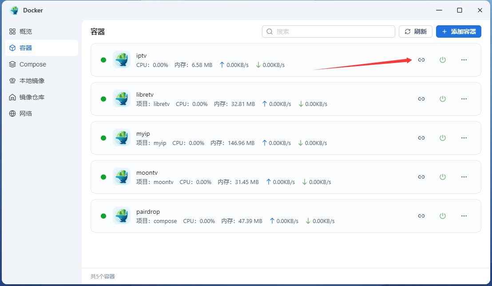Image resolution: width=492 pixels, height=286 pixels.
Task: Click the magnifier icon in search box
Action: pyautogui.click(x=269, y=31)
